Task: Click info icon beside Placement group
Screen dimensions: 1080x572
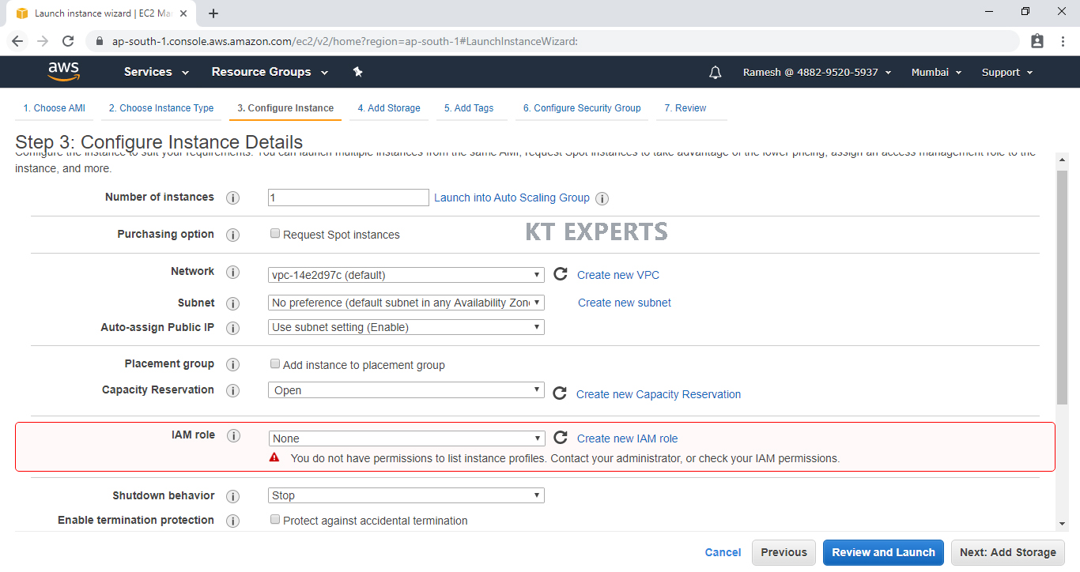Action: (x=232, y=364)
